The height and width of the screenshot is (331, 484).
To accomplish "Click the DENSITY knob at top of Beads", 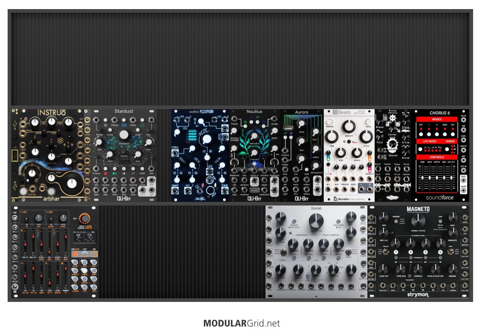I will tap(349, 126).
